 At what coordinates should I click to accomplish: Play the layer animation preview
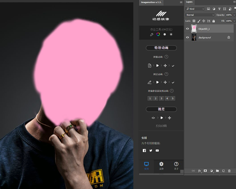158,82
